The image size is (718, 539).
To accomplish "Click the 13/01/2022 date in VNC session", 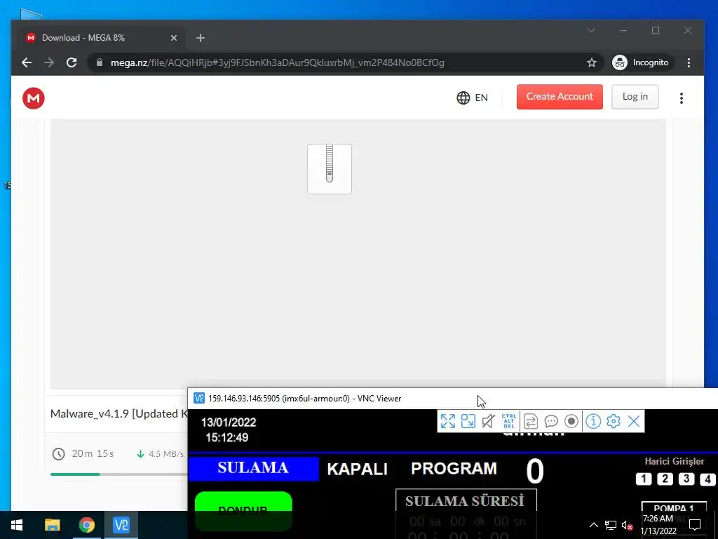I will (229, 422).
